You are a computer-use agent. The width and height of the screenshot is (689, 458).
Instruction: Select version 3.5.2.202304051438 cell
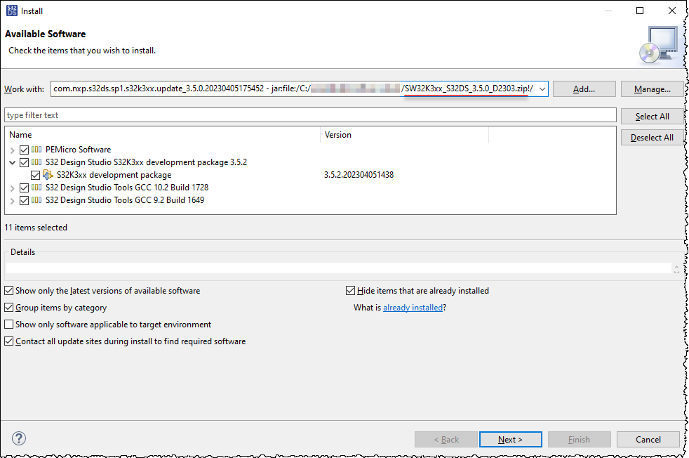(359, 175)
